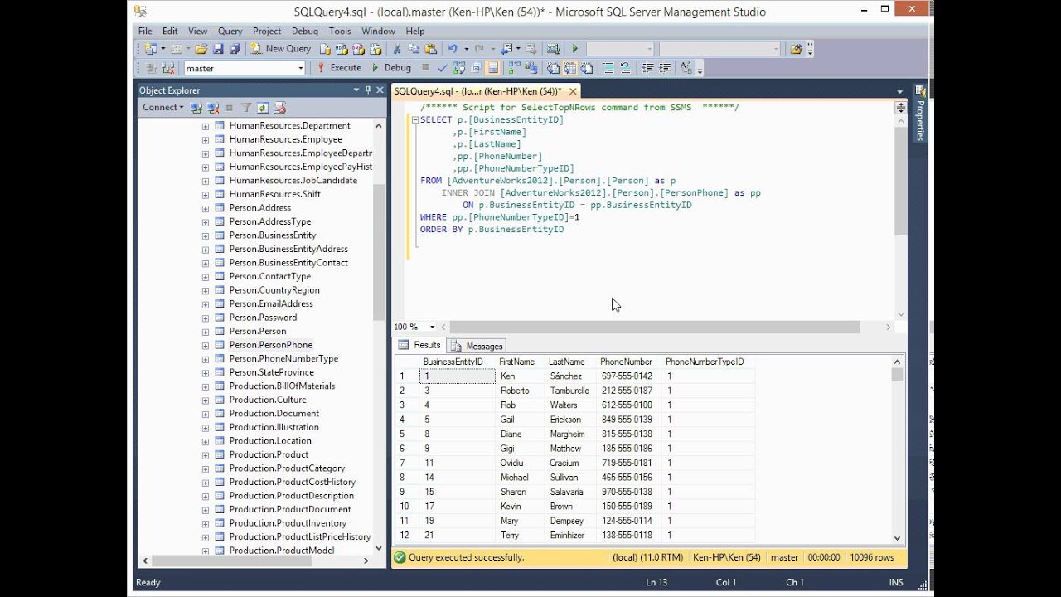Switch output to Results to Text

[554, 68]
